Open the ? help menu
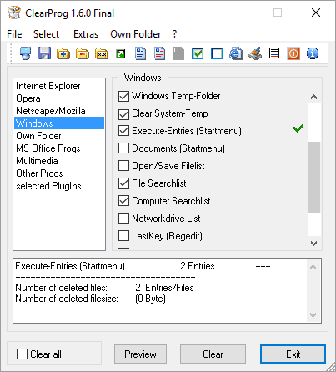Screen dimensions: 336x372 (x=174, y=34)
